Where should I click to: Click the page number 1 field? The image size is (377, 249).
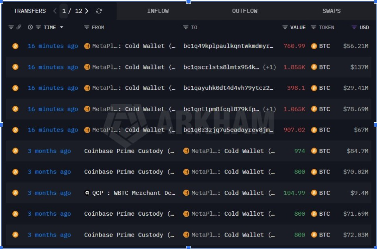pos(64,11)
